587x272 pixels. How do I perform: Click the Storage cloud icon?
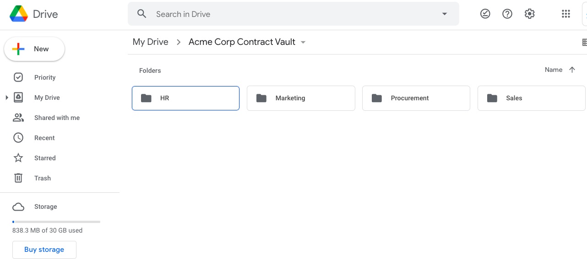point(18,207)
